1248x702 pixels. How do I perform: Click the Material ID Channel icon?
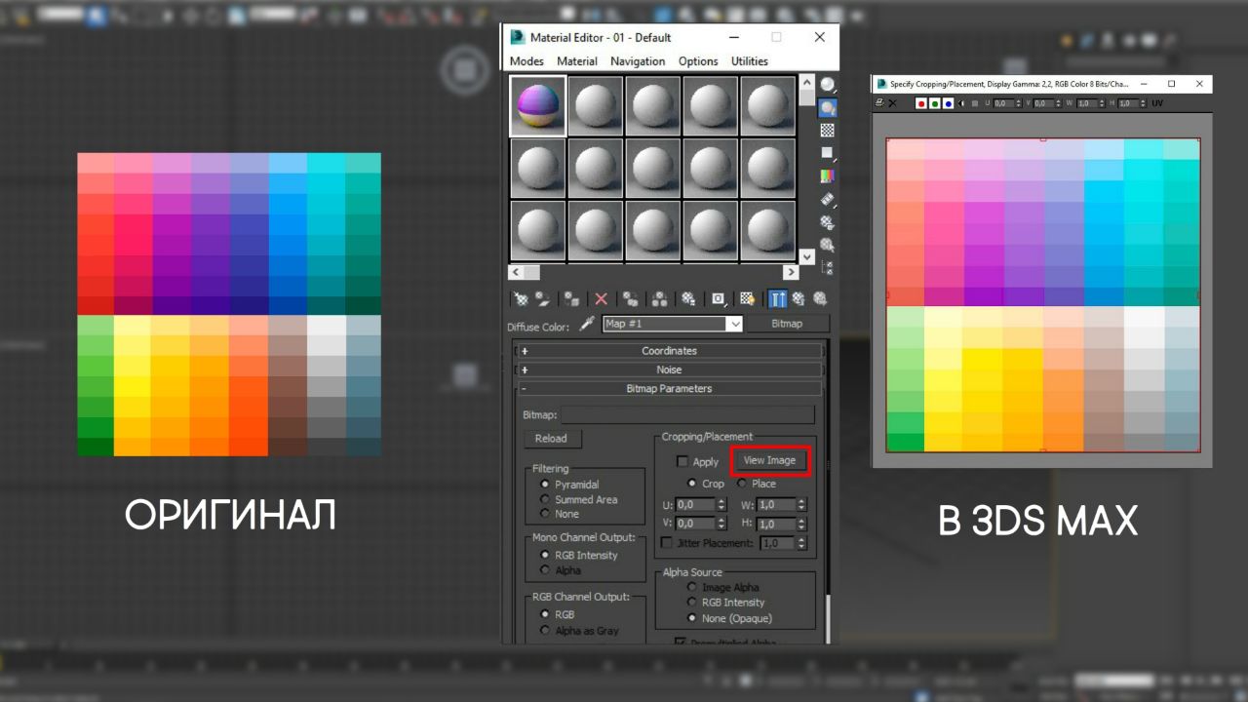coord(719,298)
